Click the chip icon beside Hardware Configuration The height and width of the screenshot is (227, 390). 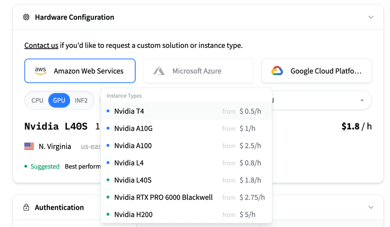click(x=26, y=17)
